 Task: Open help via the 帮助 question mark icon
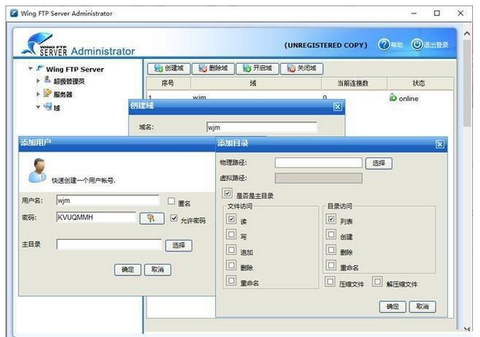pos(383,44)
